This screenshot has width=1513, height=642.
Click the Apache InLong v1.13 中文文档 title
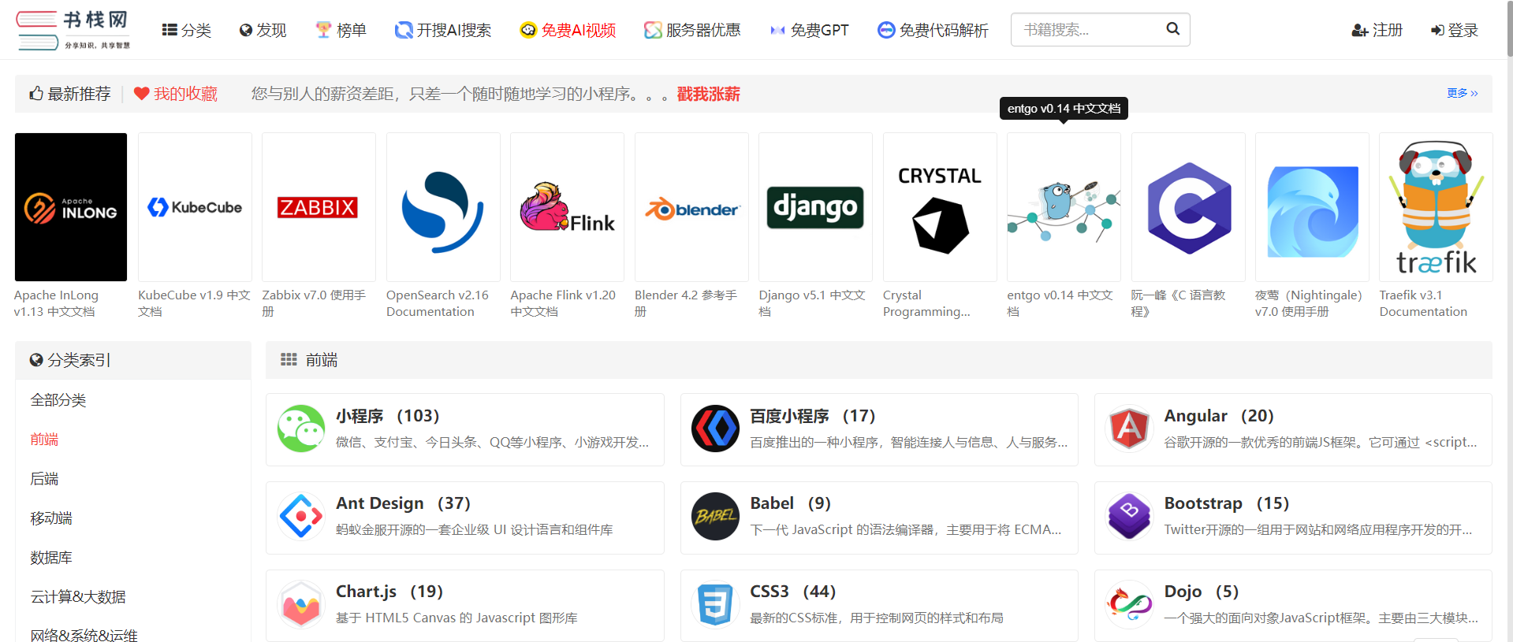pos(56,303)
